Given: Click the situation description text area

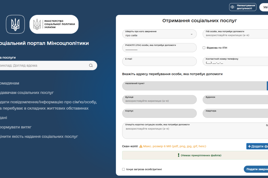Looking at the screenshot, I should pyautogui.click(x=195, y=132).
